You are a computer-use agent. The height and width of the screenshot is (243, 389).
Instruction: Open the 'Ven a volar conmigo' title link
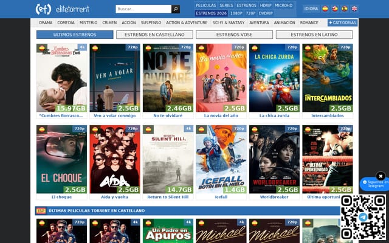coord(115,115)
